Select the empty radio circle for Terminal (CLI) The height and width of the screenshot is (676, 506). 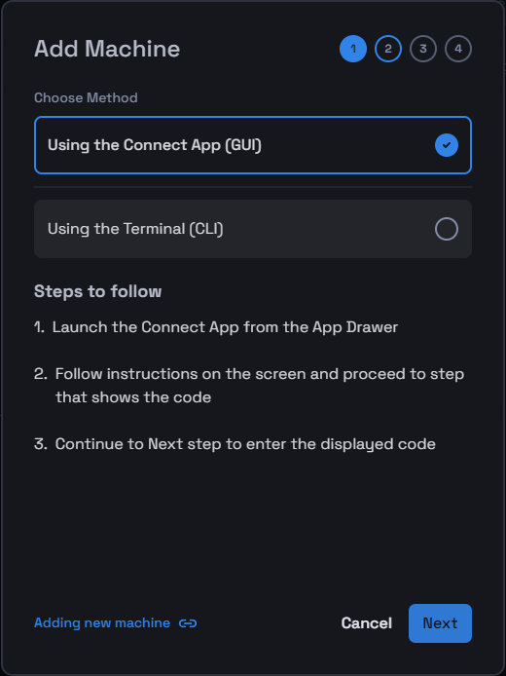point(446,229)
